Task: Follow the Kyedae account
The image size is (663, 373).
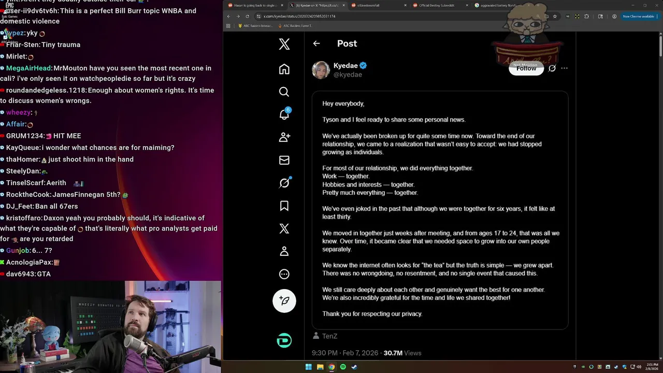Action: (x=526, y=68)
